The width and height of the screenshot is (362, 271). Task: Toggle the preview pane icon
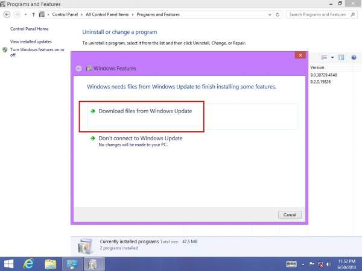341,57
